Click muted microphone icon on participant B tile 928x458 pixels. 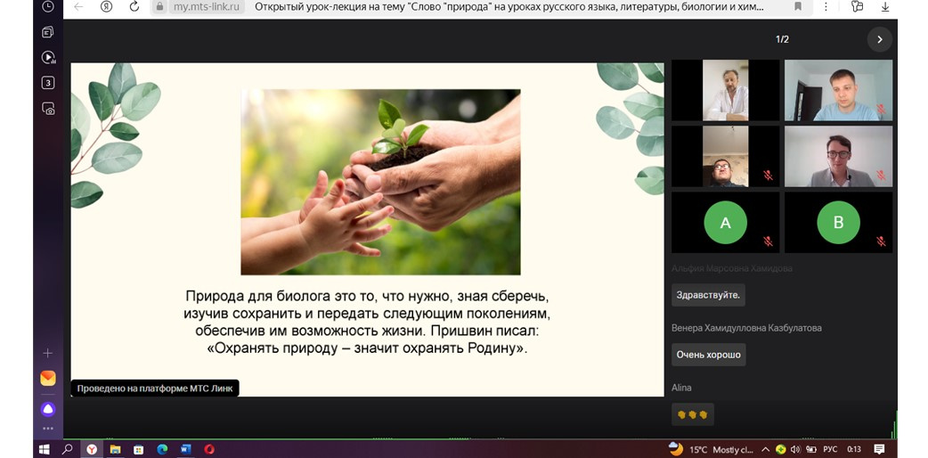pos(881,241)
